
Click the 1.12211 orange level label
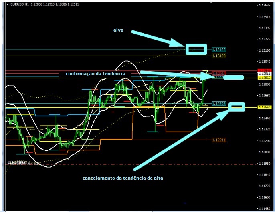[219, 140]
